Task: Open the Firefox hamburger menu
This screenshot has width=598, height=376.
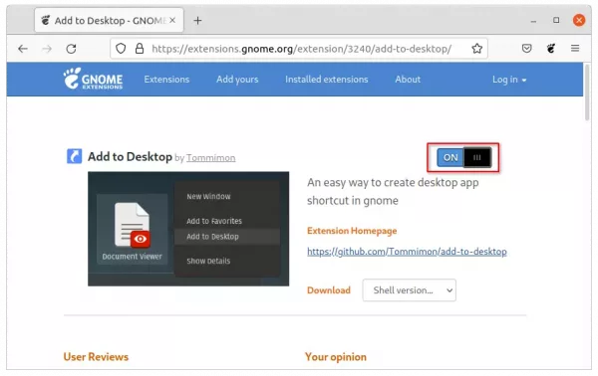Action: point(575,49)
